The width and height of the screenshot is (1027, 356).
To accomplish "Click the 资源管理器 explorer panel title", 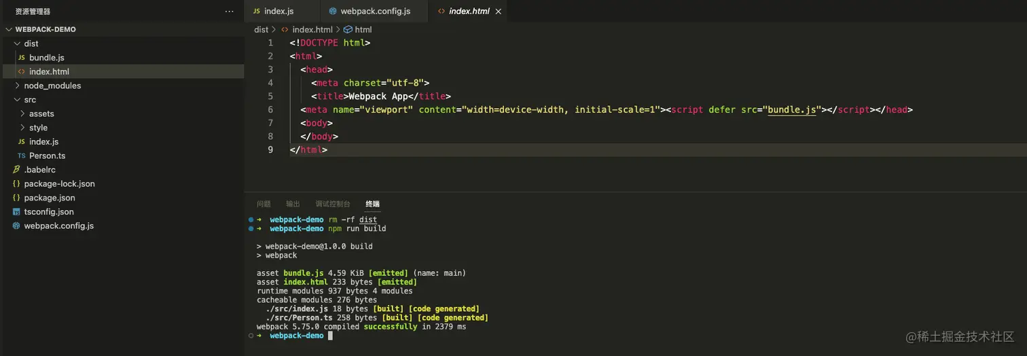I will (x=33, y=12).
